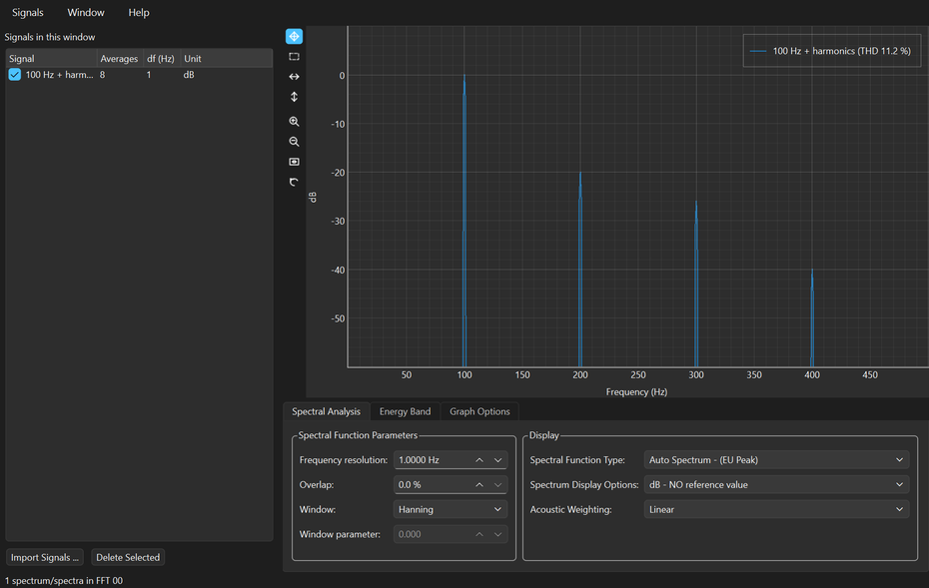Select the 100 Hz + harm... signal row name

59,75
